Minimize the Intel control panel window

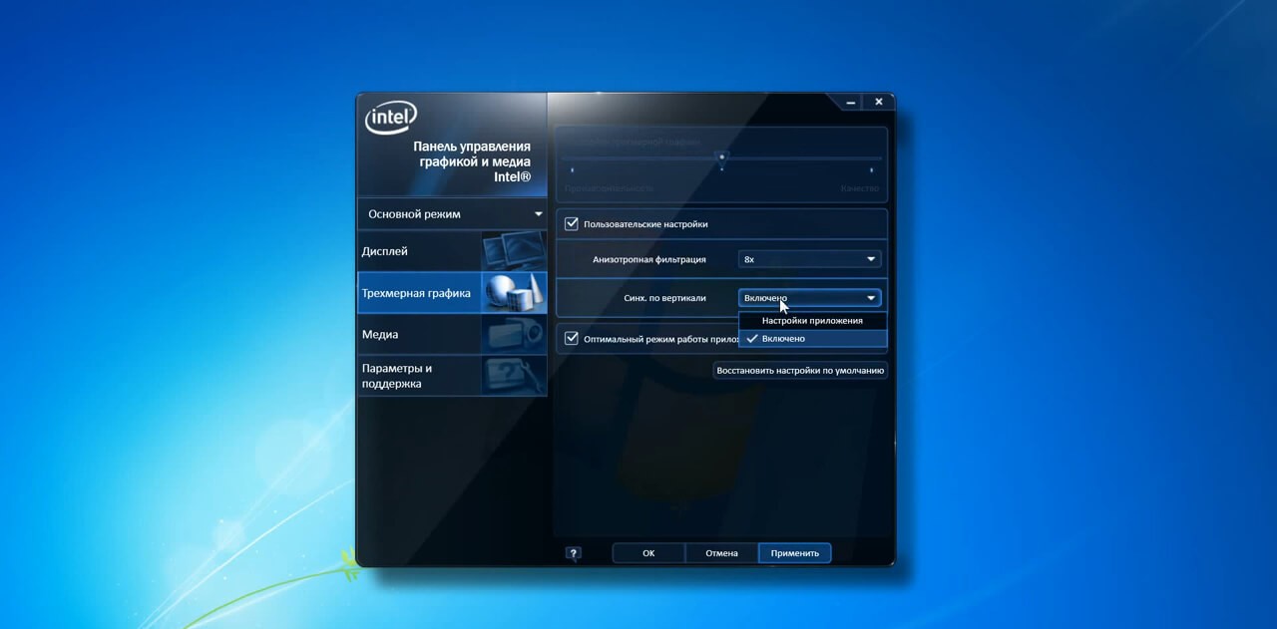pos(851,102)
